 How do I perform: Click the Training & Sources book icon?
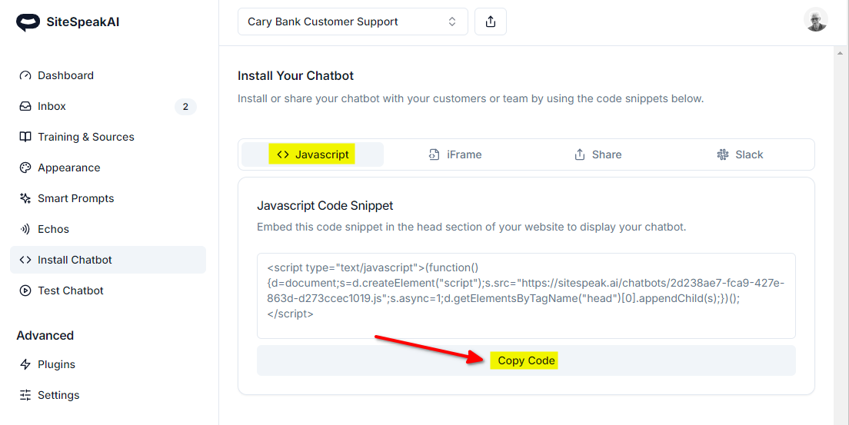pos(25,137)
